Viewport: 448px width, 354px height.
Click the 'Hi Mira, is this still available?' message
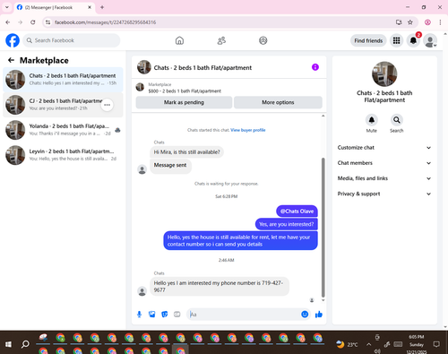[186, 152]
